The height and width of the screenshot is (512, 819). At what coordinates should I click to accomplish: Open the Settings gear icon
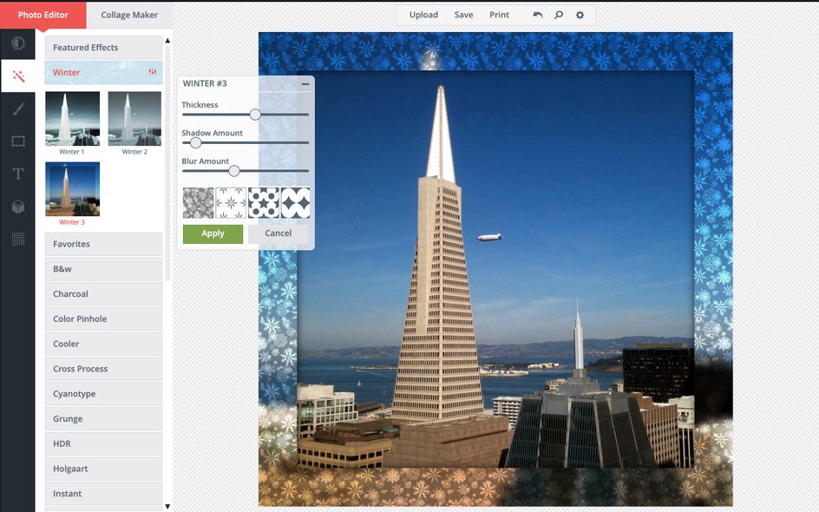(580, 15)
